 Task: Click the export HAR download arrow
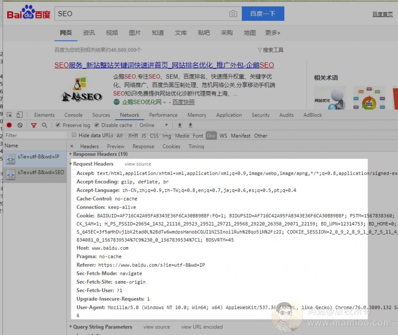point(191,125)
